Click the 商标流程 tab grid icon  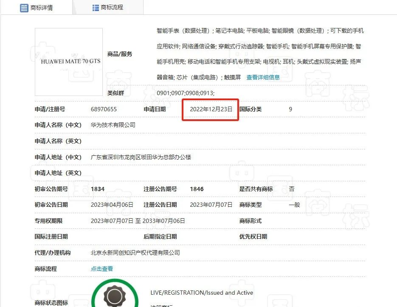(x=96, y=8)
